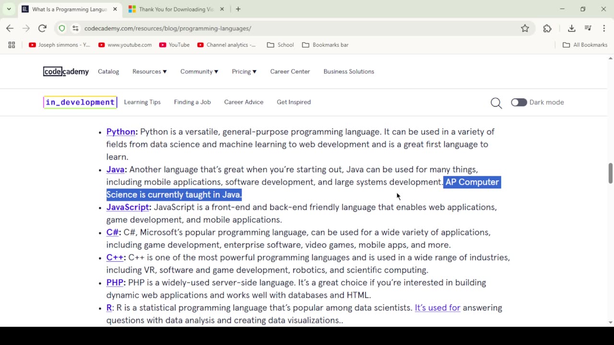Open the Catalog nav item
This screenshot has width=614, height=345.
pyautogui.click(x=108, y=71)
